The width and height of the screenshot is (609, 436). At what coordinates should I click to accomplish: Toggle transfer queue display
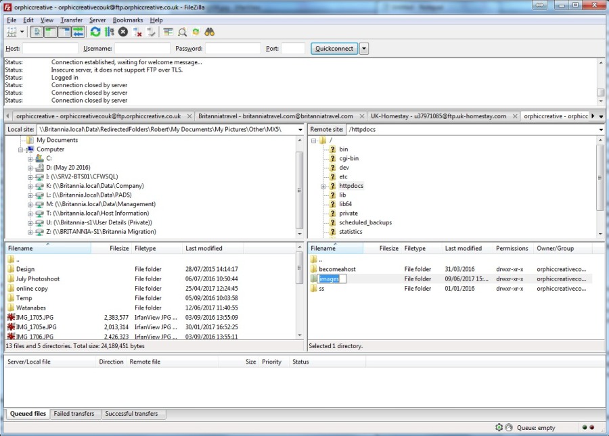coord(78,32)
